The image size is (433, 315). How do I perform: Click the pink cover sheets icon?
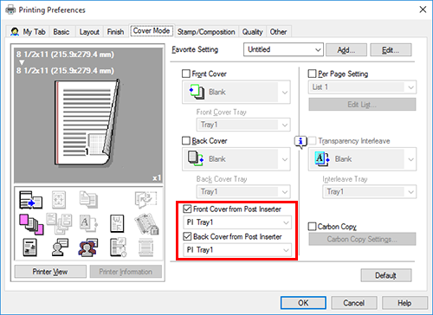[31, 224]
